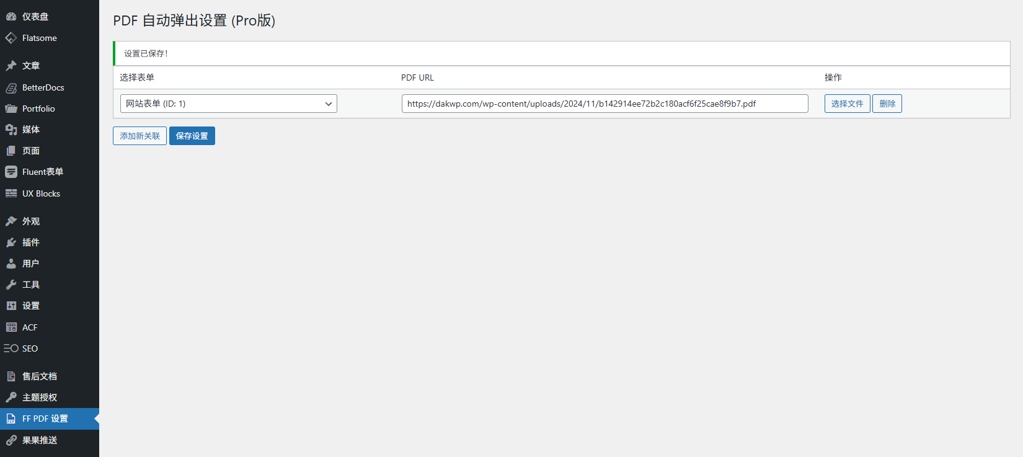1023x457 pixels.
Task: Click the theme license key icon
Action: click(11, 397)
